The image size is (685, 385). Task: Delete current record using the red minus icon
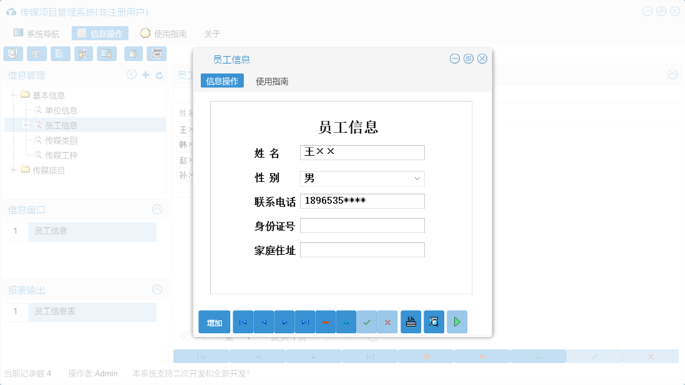pyautogui.click(x=326, y=322)
